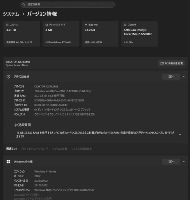Select the プロダクト ID 00326-00765 value
Viewport: 190px width, 200px height.
(51, 105)
